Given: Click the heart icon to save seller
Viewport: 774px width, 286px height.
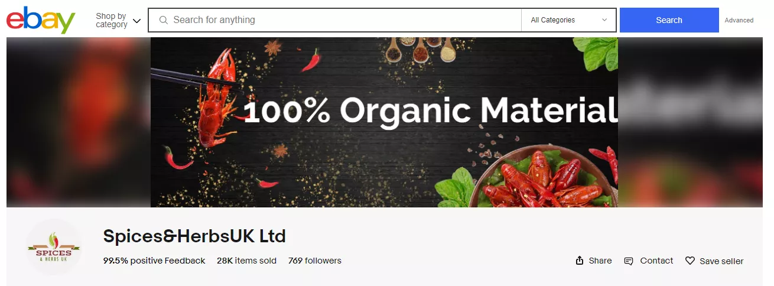Looking at the screenshot, I should click(x=690, y=261).
